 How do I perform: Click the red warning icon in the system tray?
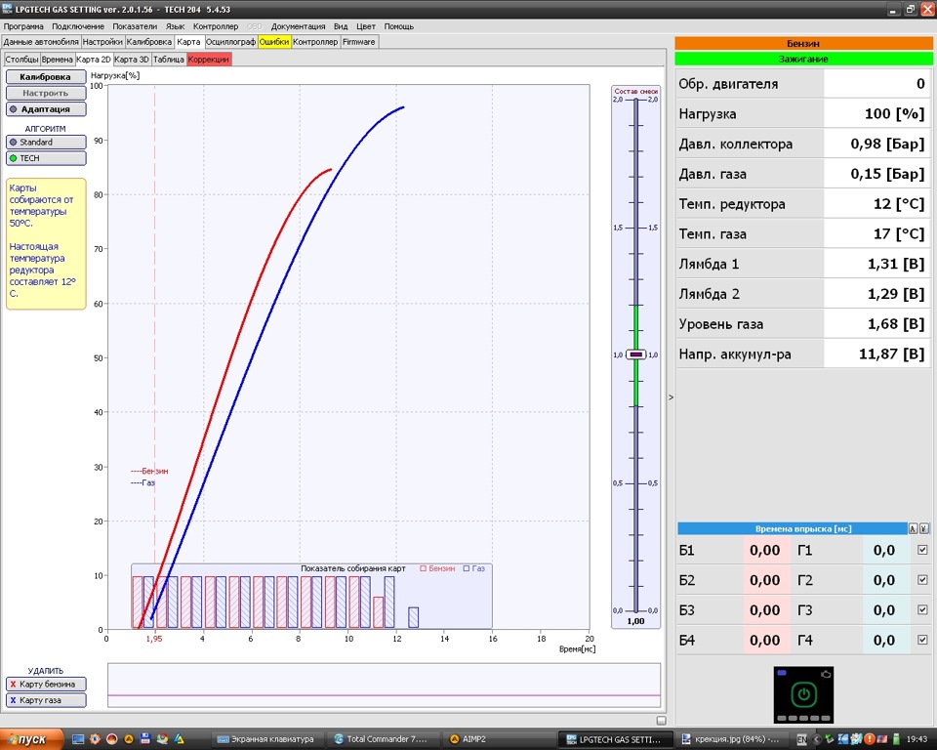pyautogui.click(x=869, y=740)
